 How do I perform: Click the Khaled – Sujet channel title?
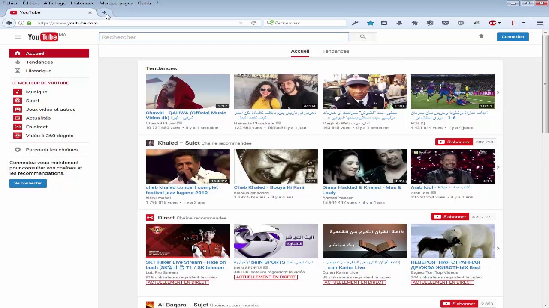[x=178, y=143]
